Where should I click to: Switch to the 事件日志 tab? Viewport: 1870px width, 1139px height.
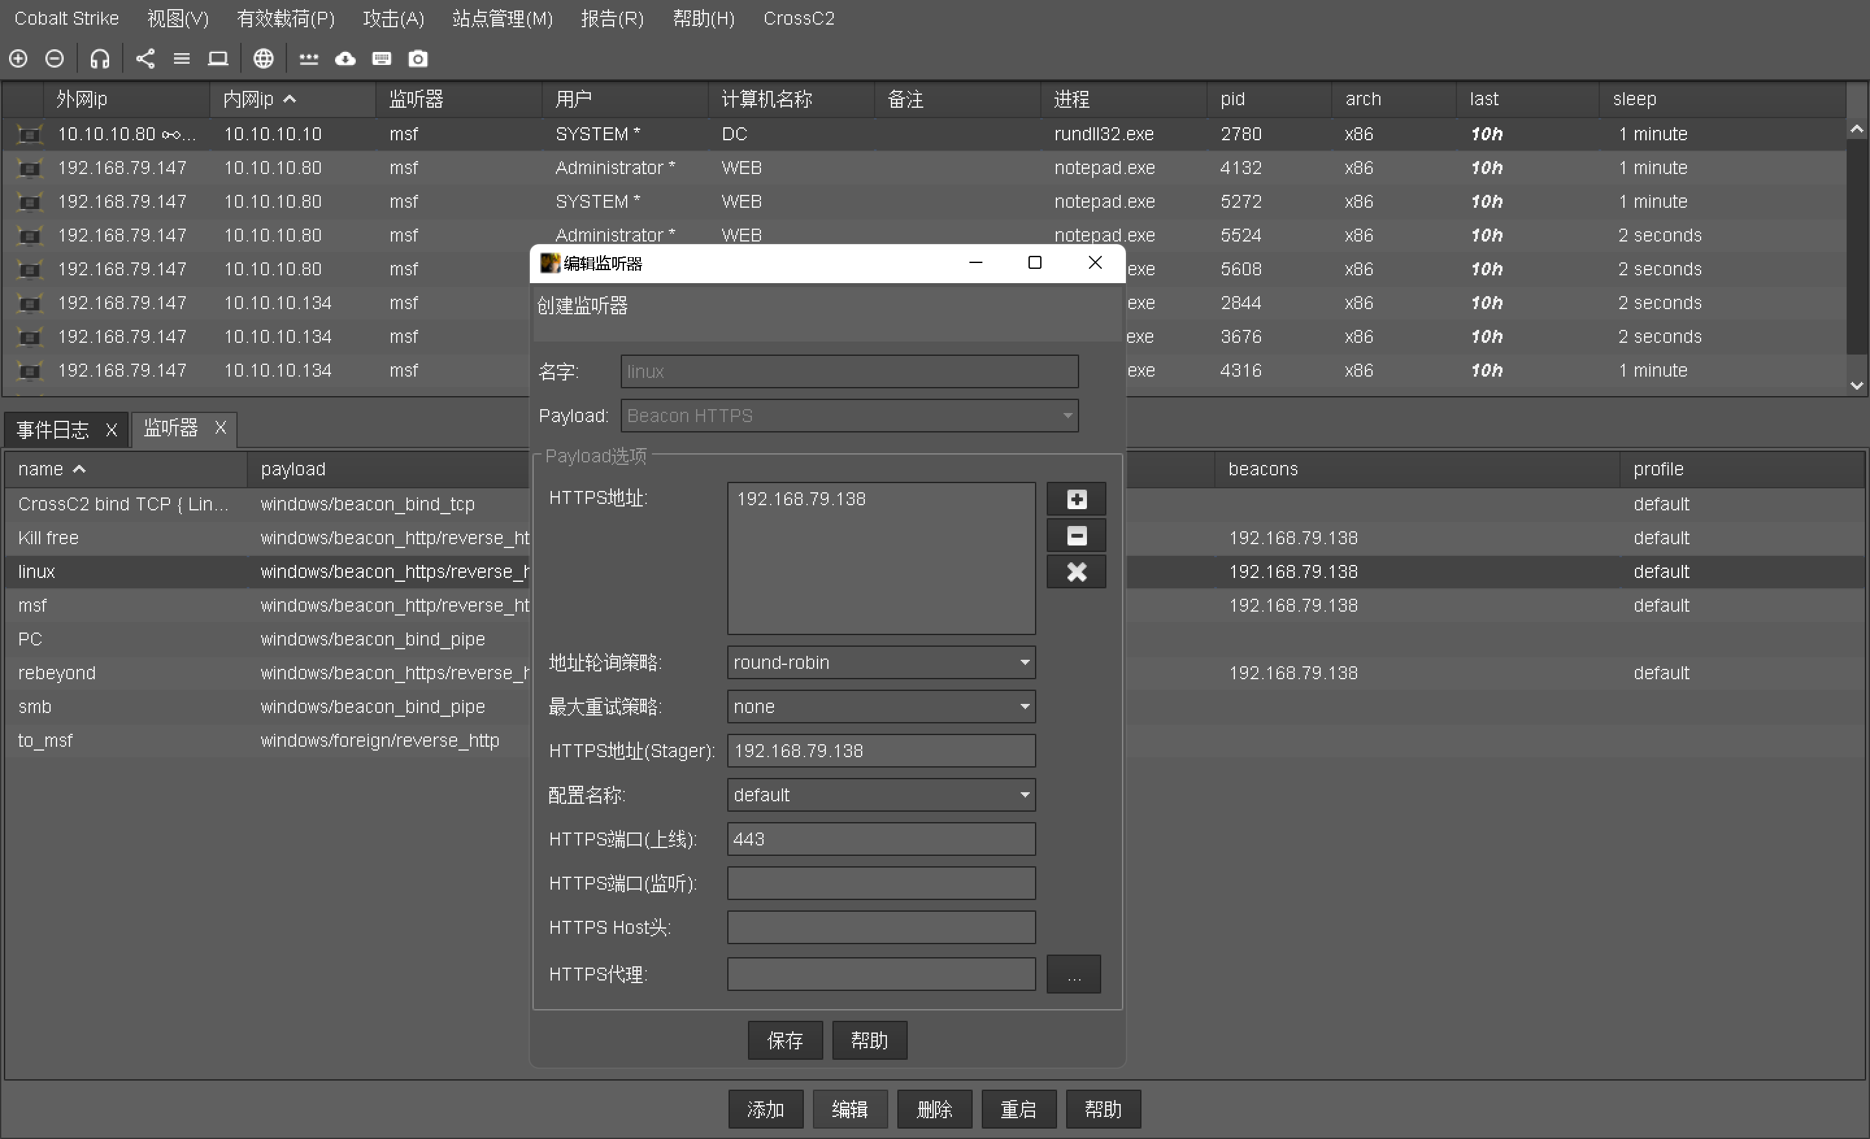coord(53,429)
